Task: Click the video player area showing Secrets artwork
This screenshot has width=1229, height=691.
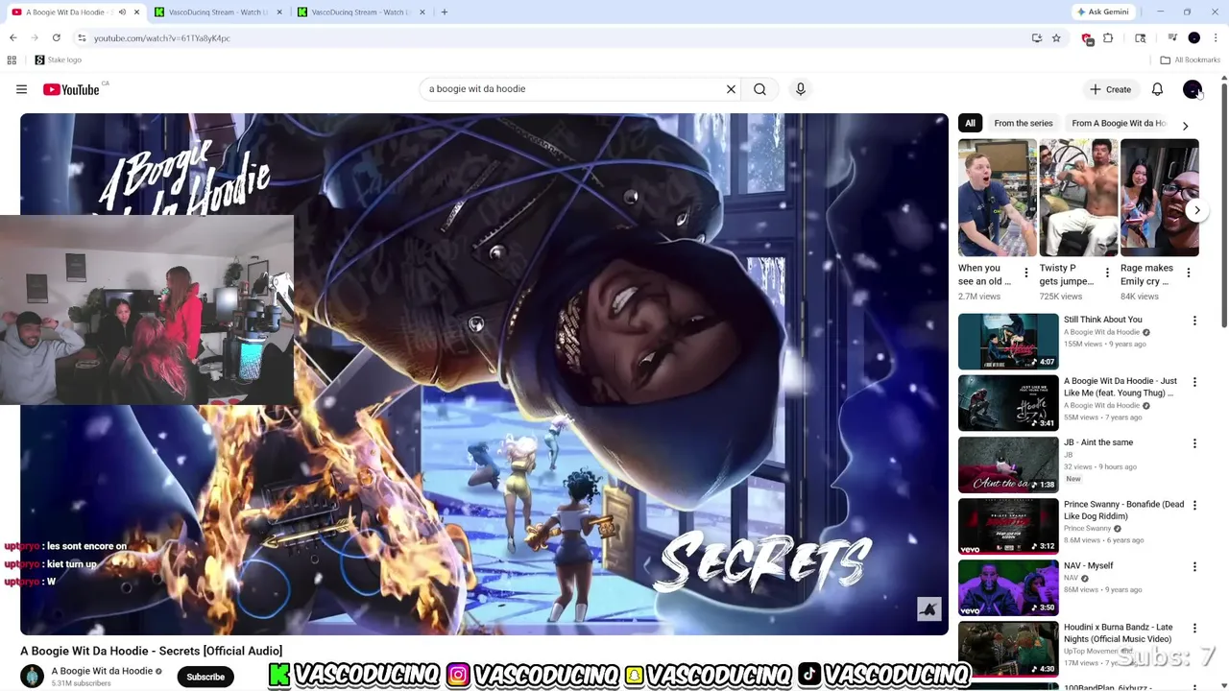Action: [484, 374]
